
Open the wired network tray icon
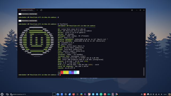[156, 94]
